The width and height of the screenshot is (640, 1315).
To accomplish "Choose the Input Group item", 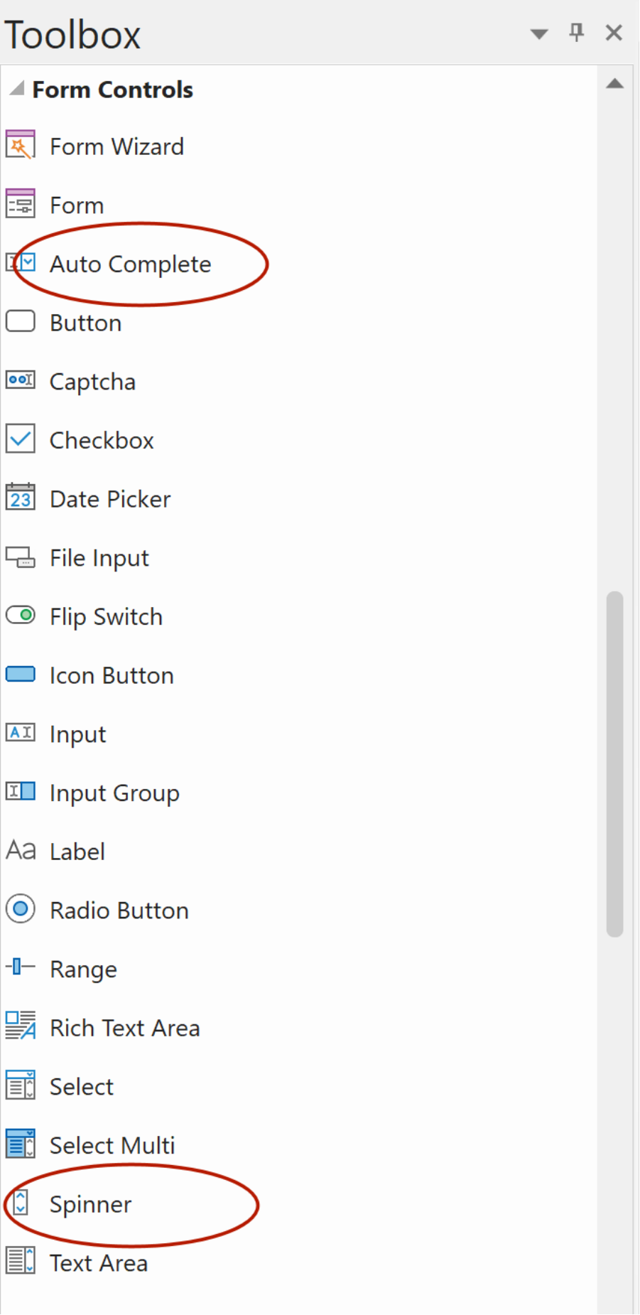I will (114, 793).
